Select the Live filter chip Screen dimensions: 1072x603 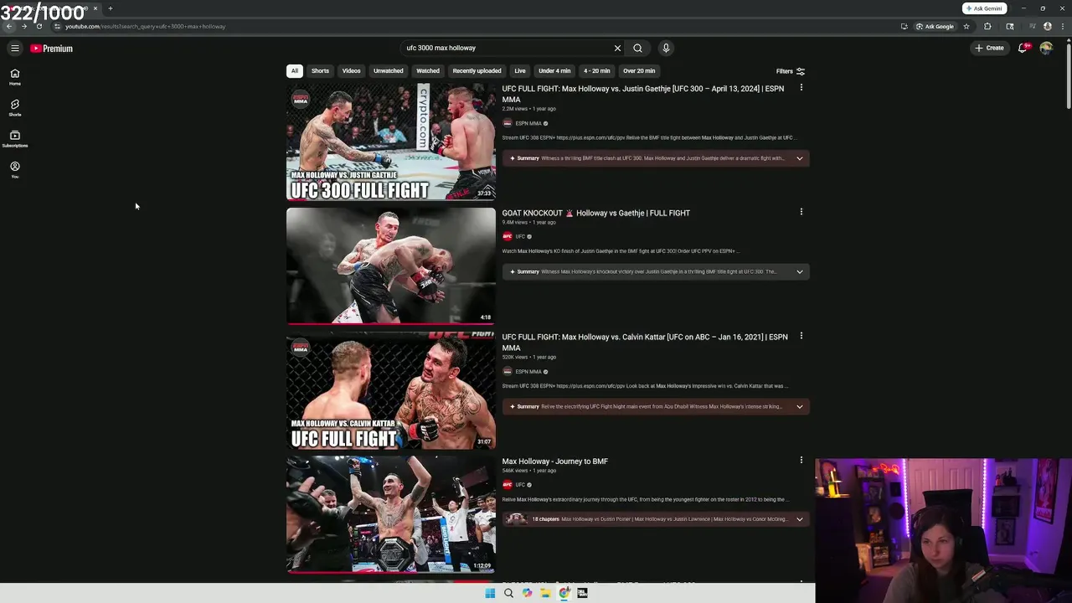520,71
